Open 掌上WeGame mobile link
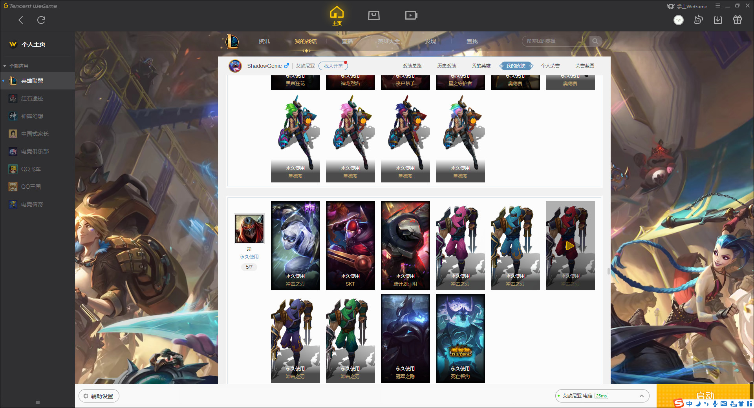The image size is (754, 408). pyautogui.click(x=687, y=6)
